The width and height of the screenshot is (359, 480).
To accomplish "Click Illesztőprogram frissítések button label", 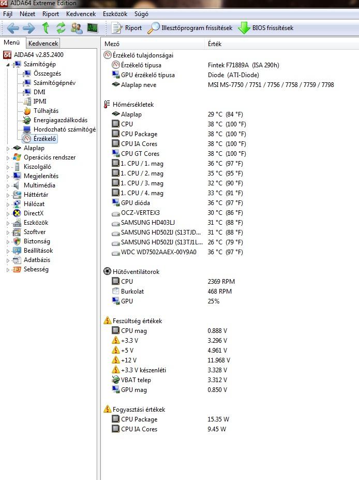I will [x=197, y=28].
